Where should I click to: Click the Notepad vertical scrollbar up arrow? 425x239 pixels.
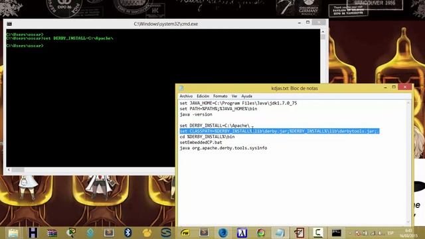point(408,103)
